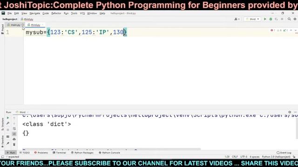Click the Stop square icon in the top toolbar
The height and width of the screenshot is (167, 298).
[x=282, y=19]
